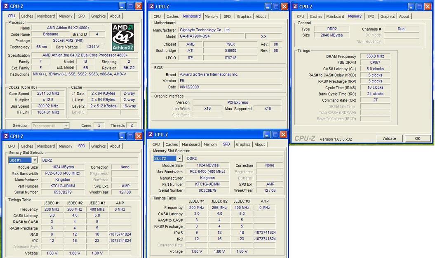This screenshot has height=258, width=435.
Task: Open the Slot #2 memory slot dropdown
Action: pos(179,158)
